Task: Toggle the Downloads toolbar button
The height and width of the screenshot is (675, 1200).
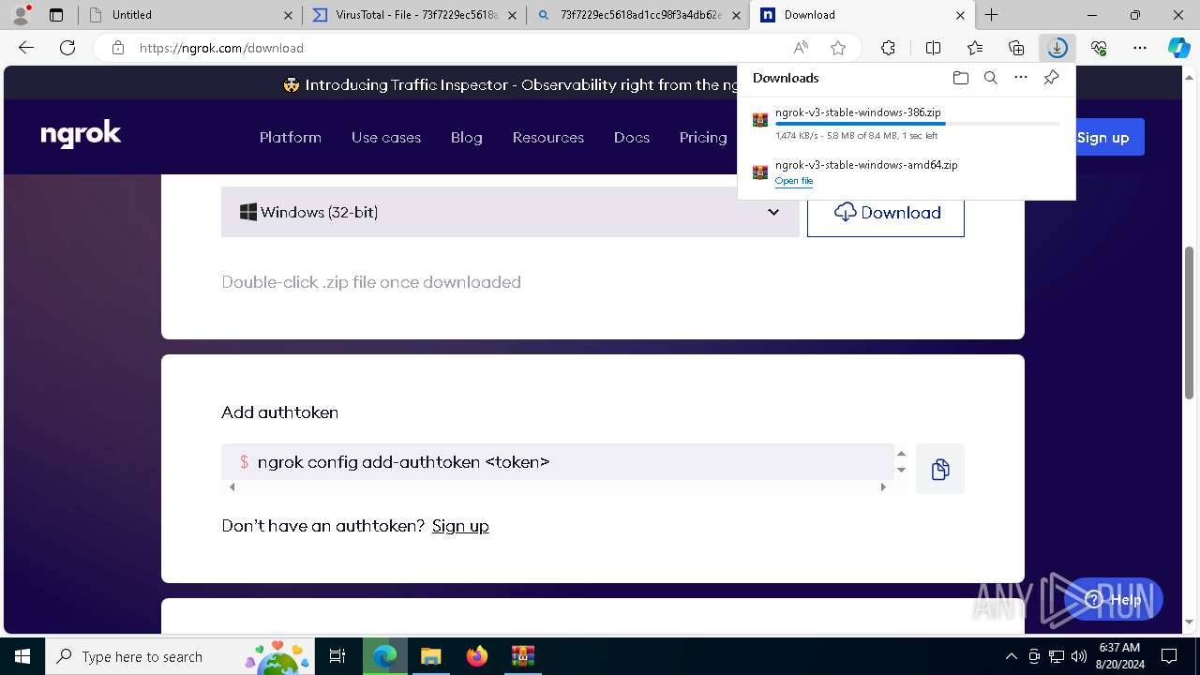Action: 1057,48
